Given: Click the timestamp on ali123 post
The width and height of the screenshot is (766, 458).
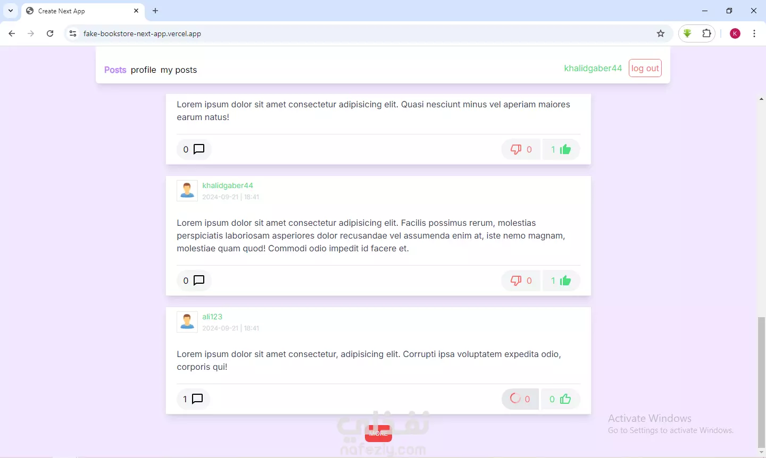Looking at the screenshot, I should [230, 328].
